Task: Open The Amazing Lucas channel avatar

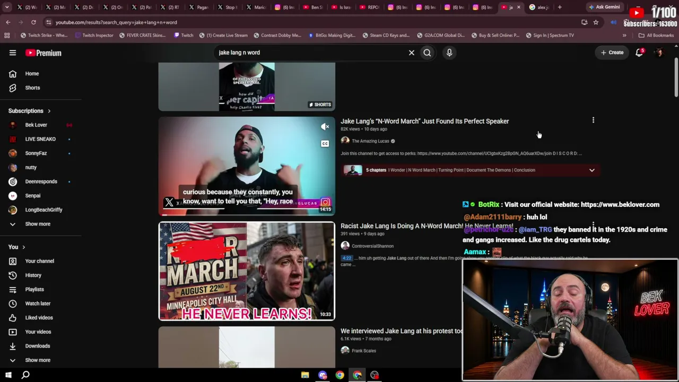Action: coord(345,141)
